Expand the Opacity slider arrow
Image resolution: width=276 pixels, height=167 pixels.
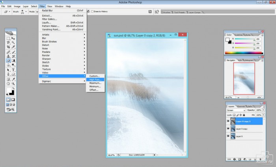coord(263,110)
